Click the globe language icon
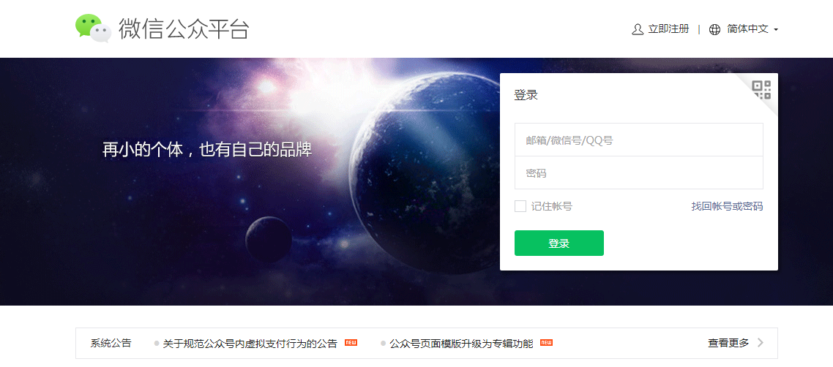Screen dimensions: 833x367 [715, 29]
